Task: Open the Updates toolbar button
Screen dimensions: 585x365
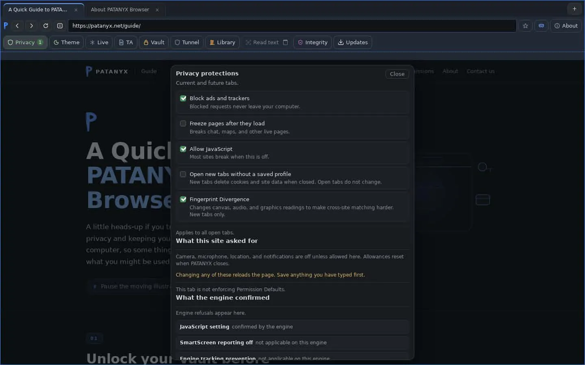Action: (x=353, y=42)
